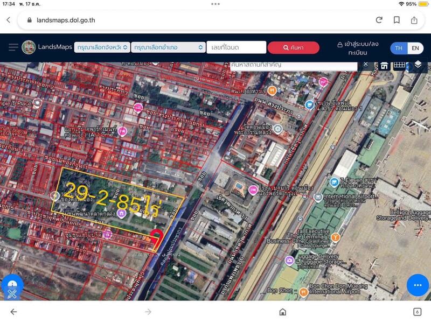Open the LandsMaps hamburger menu

(x=13, y=47)
